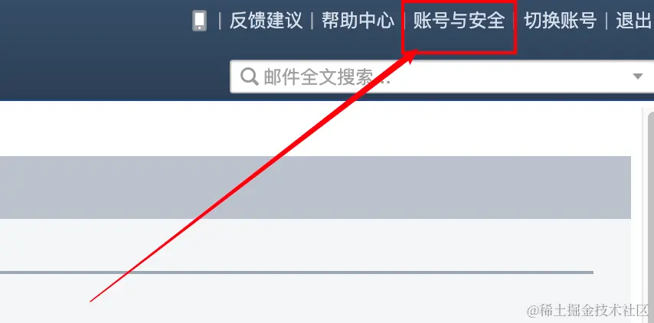
Task: Click 退出 to log out
Action: 634,21
